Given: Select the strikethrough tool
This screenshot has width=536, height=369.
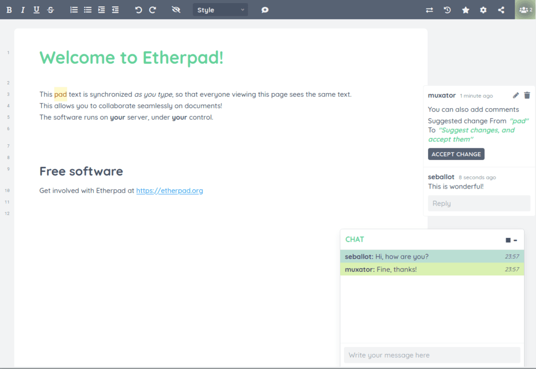Looking at the screenshot, I should [x=50, y=9].
